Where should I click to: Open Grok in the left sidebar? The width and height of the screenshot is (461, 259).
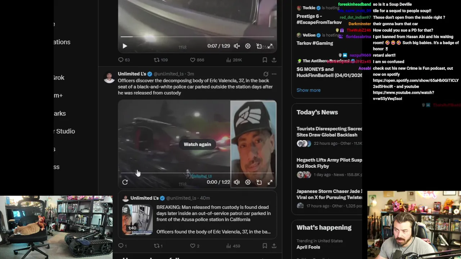pyautogui.click(x=59, y=77)
